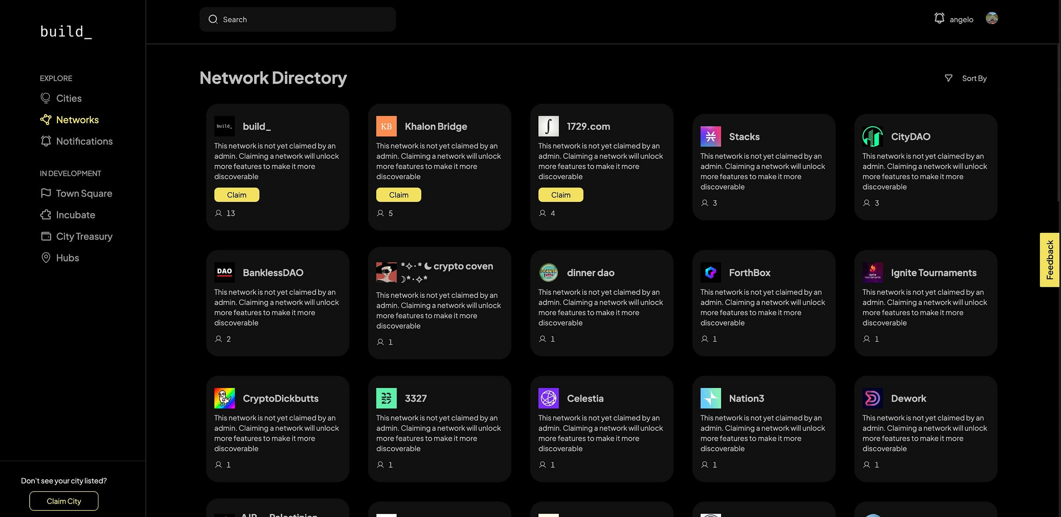Open the CityDAO network title

[x=911, y=137]
